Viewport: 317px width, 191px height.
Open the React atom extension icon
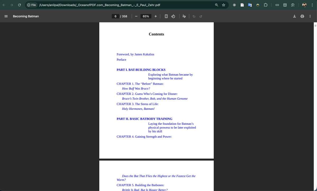coord(234,5)
